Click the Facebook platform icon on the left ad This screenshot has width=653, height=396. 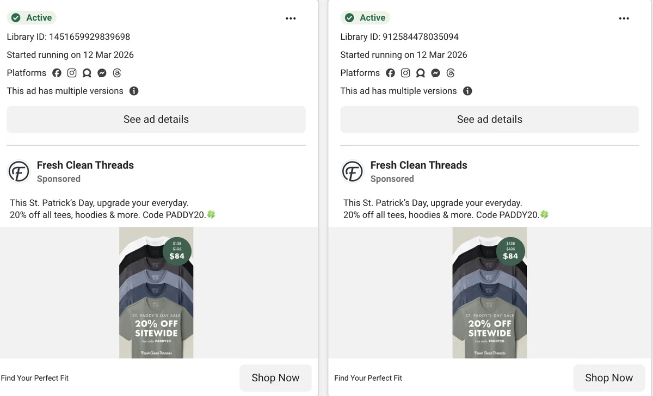click(57, 72)
